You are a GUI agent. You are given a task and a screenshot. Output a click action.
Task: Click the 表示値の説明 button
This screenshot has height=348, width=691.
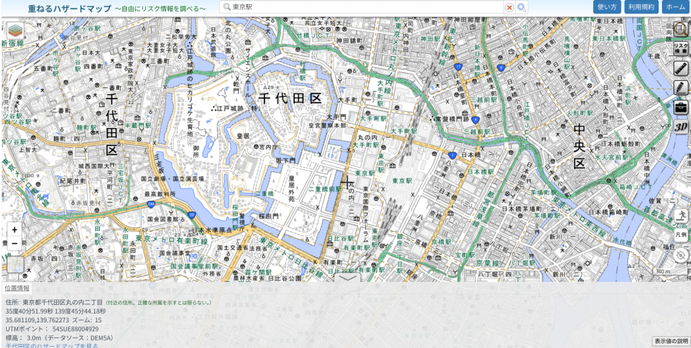(671, 341)
